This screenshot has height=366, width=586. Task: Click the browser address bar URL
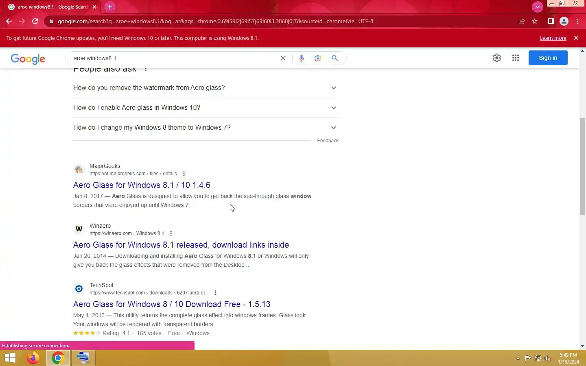215,21
